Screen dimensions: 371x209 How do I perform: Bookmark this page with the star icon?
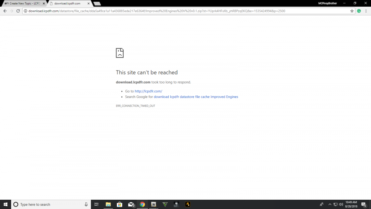352,11
